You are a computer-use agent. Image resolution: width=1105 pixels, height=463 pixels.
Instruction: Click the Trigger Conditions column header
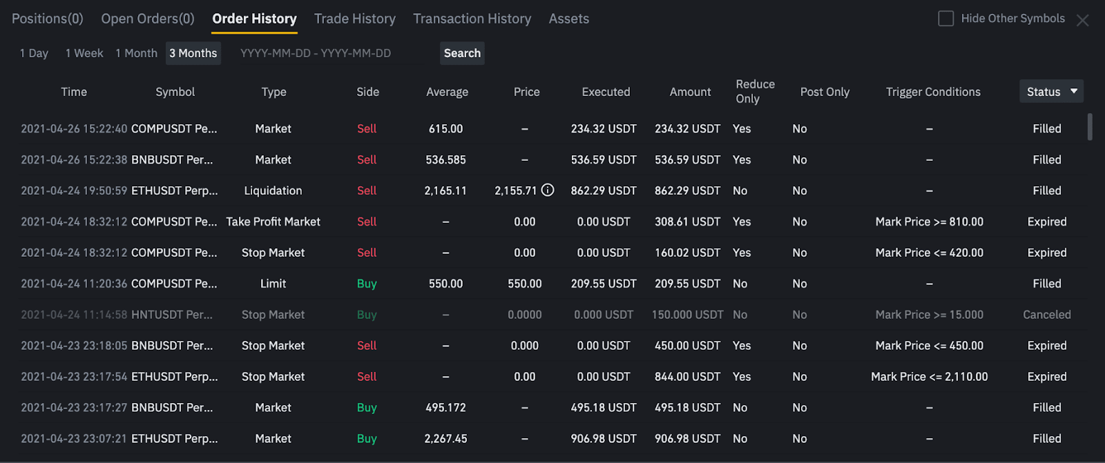(x=933, y=92)
